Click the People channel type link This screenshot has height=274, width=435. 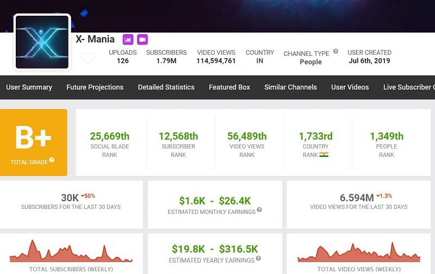coord(310,62)
